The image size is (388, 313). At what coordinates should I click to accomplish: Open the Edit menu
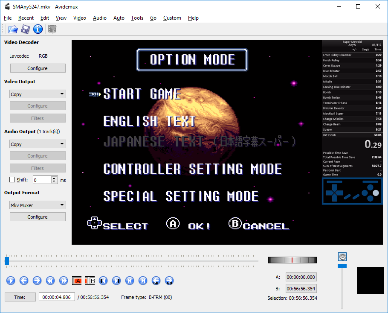[44, 18]
